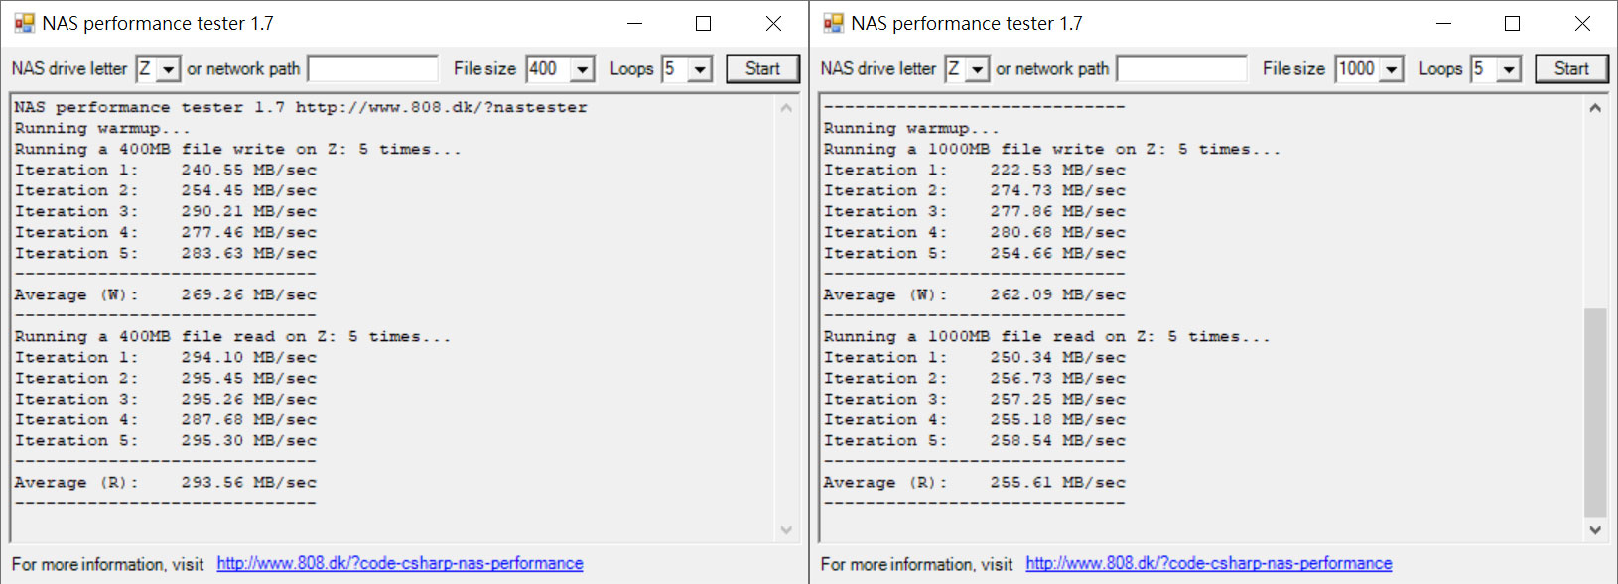
Task: Click "295.45 MB/sec" read iteration in left window
Action: point(248,378)
